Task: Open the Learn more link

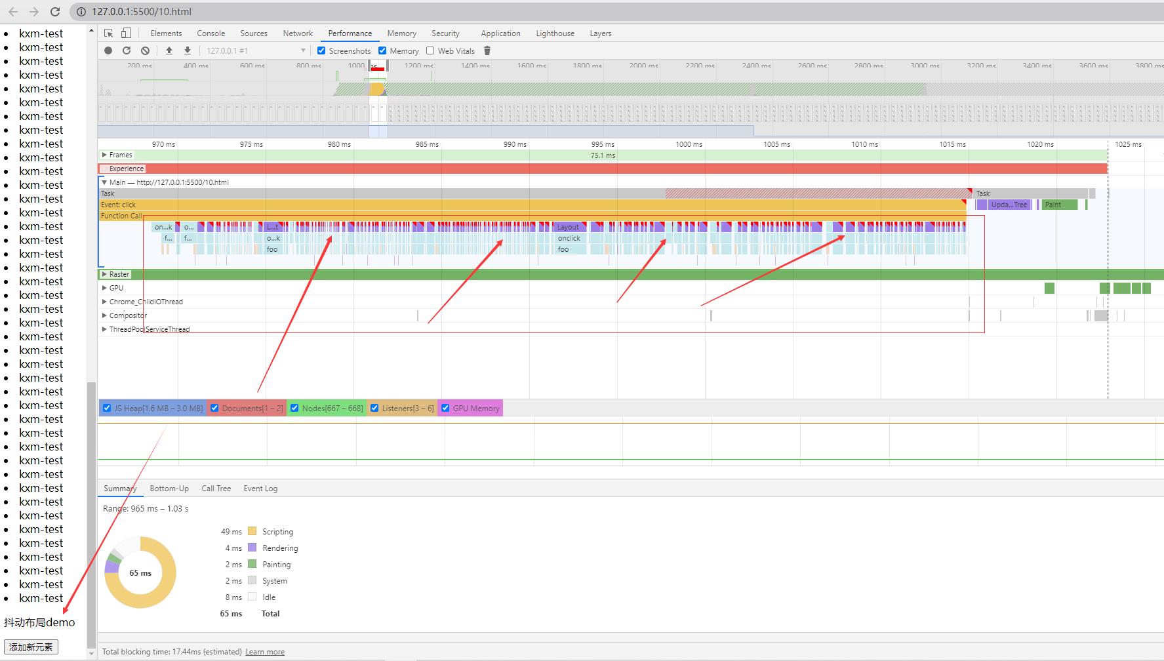Action: [265, 652]
